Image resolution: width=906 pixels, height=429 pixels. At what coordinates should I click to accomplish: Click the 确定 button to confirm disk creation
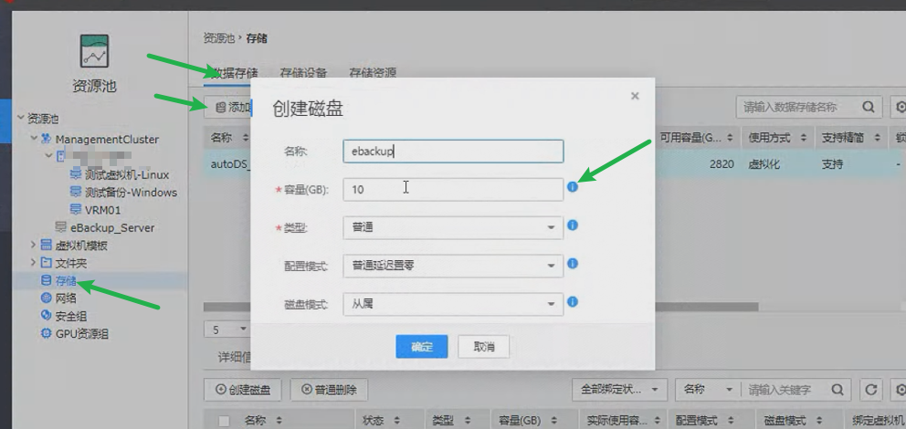(x=421, y=347)
